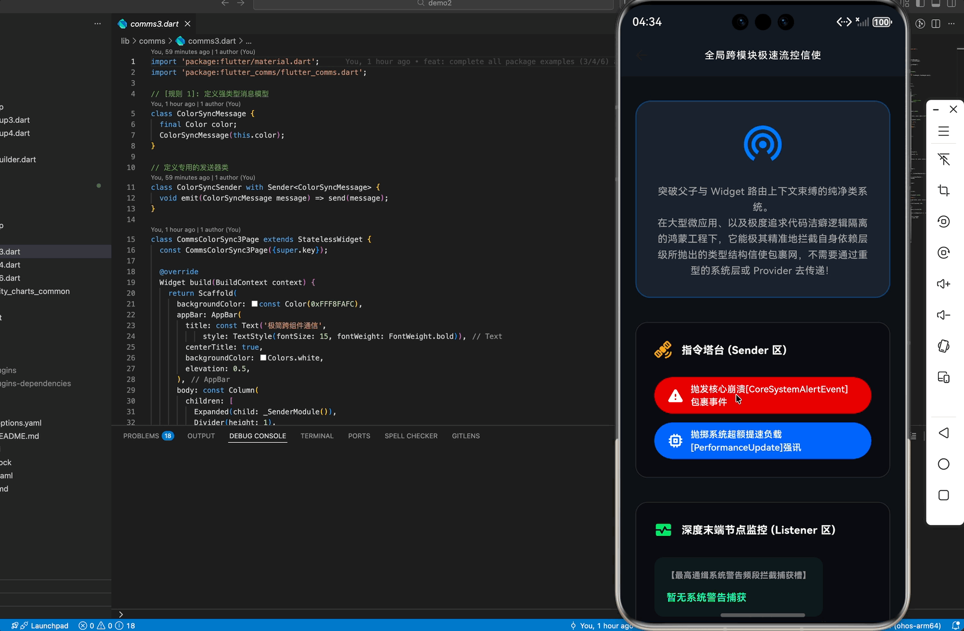The height and width of the screenshot is (631, 964).
Task: Show git blame 'You, 1 hour ago' status
Action: click(601, 626)
